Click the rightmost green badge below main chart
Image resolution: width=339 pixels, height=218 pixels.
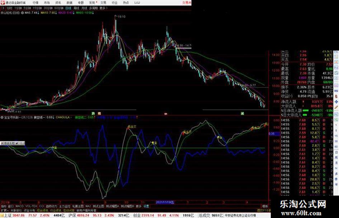click(243, 113)
